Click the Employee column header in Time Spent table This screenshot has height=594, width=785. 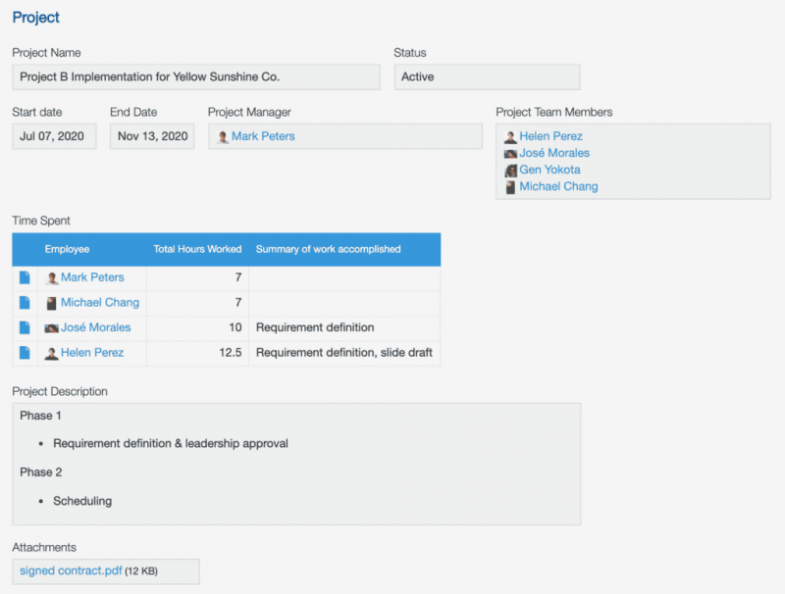67,249
